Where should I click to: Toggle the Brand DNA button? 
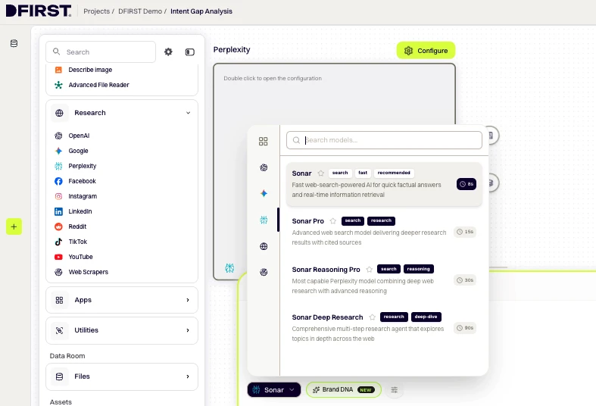coord(344,390)
